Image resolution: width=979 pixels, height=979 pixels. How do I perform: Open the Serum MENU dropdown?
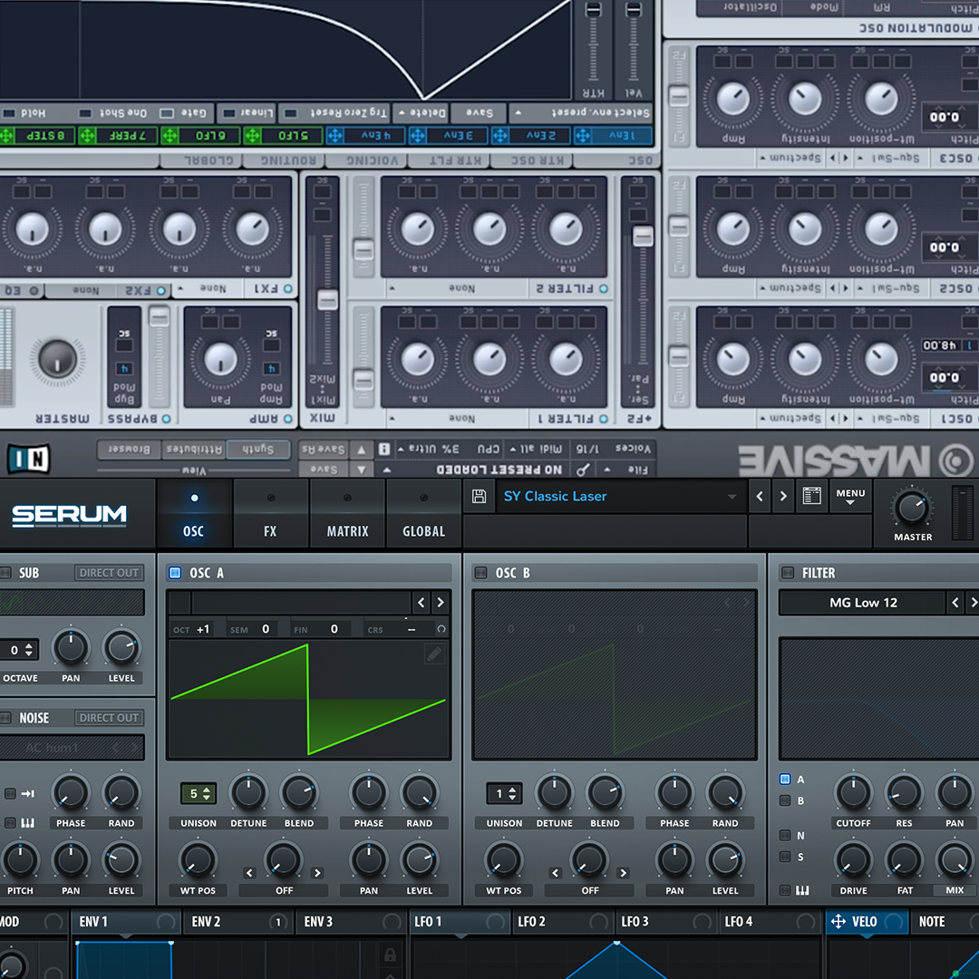point(850,497)
